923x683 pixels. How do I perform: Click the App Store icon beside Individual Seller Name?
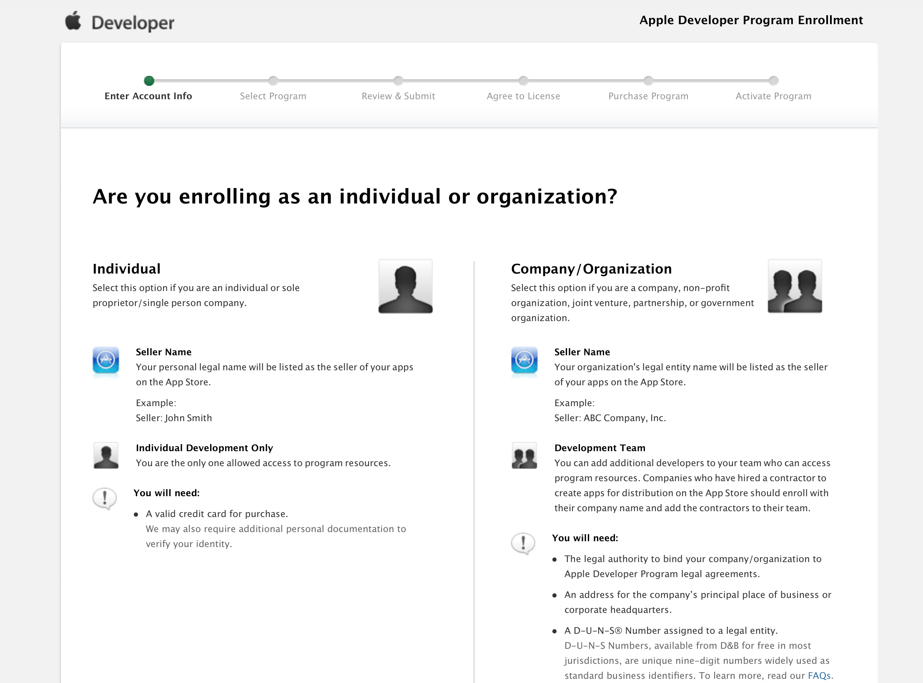pyautogui.click(x=106, y=360)
